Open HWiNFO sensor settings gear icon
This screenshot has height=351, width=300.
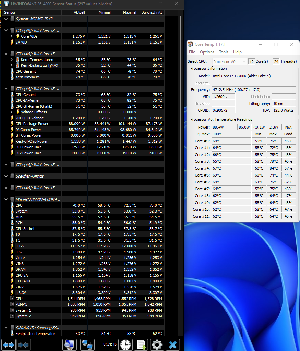coord(157,344)
